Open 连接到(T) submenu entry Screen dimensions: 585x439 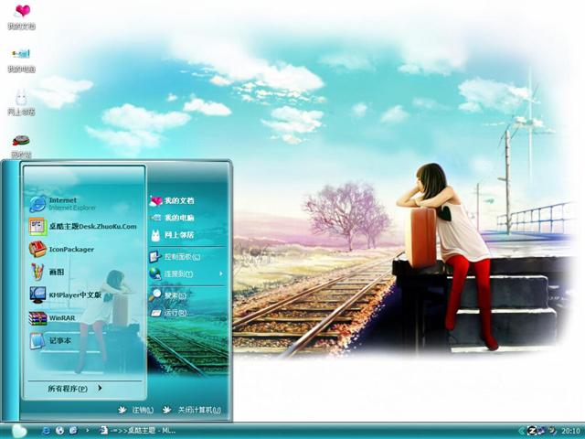click(x=186, y=274)
